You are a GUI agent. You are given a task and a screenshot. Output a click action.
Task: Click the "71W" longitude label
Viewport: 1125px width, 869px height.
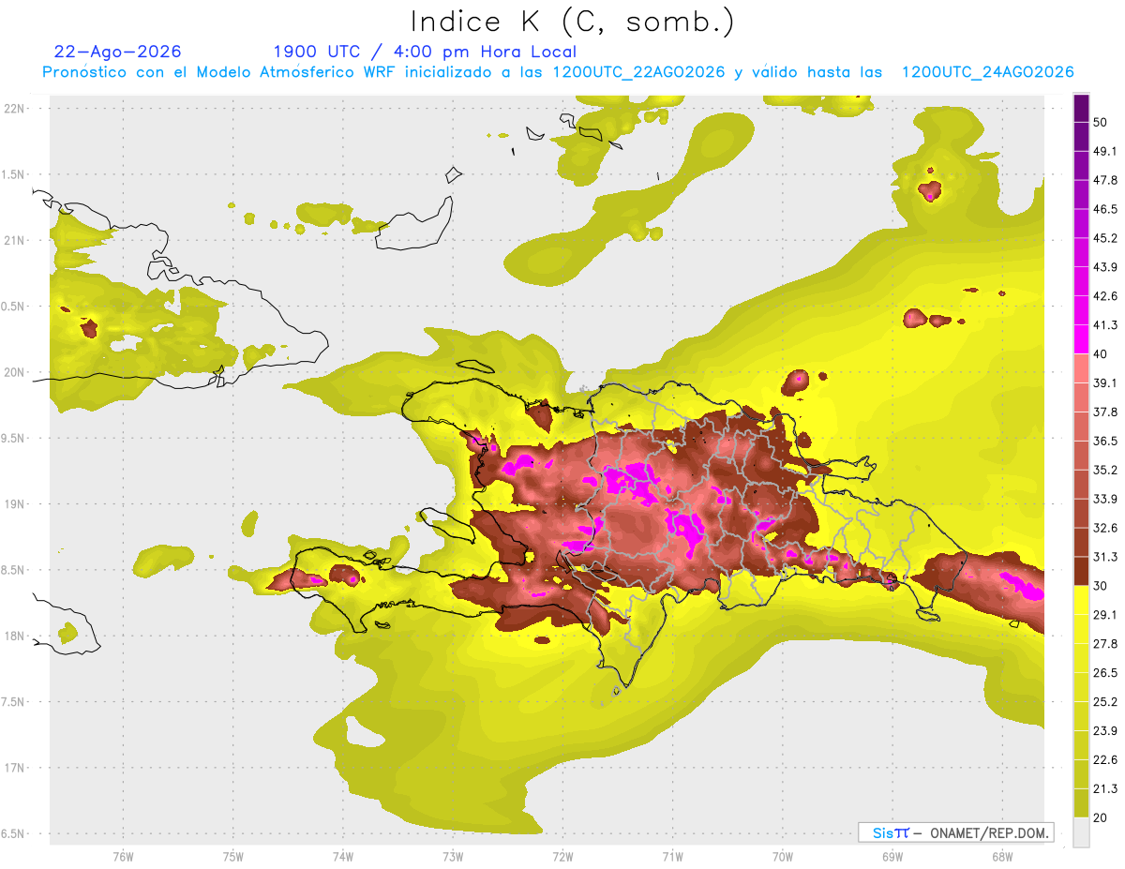click(x=671, y=857)
